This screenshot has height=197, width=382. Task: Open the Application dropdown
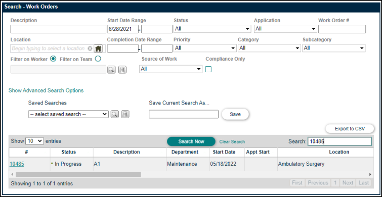click(285, 29)
